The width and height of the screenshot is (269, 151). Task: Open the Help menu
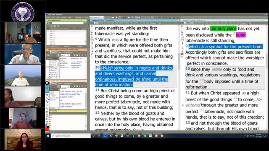[69, 18]
